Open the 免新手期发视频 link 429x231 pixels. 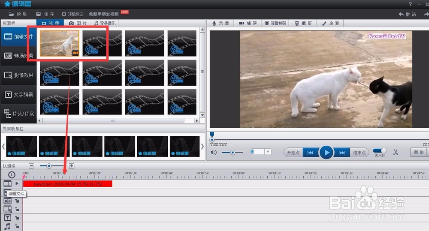103,14
